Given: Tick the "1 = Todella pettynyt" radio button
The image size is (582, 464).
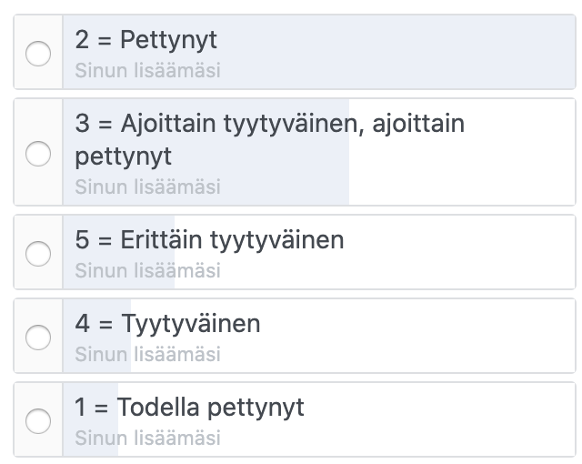Looking at the screenshot, I should pos(38,420).
